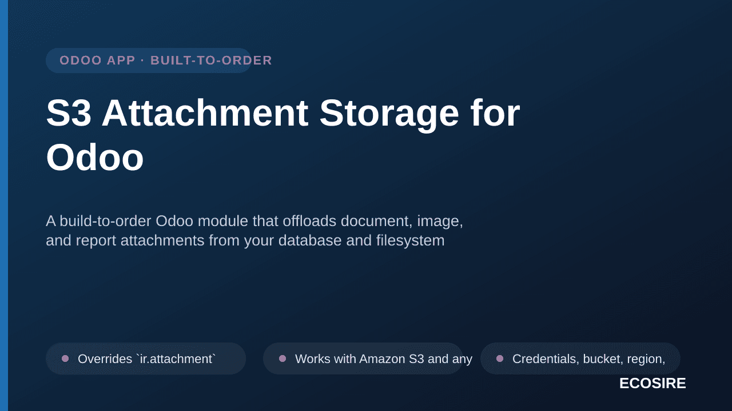Click the 'ODOO APP · BUILT-TO-ORDER' badge

click(149, 61)
